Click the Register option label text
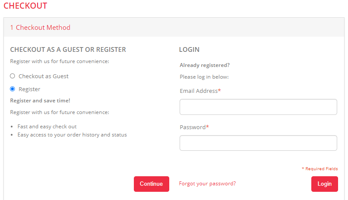The image size is (348, 200). (29, 89)
